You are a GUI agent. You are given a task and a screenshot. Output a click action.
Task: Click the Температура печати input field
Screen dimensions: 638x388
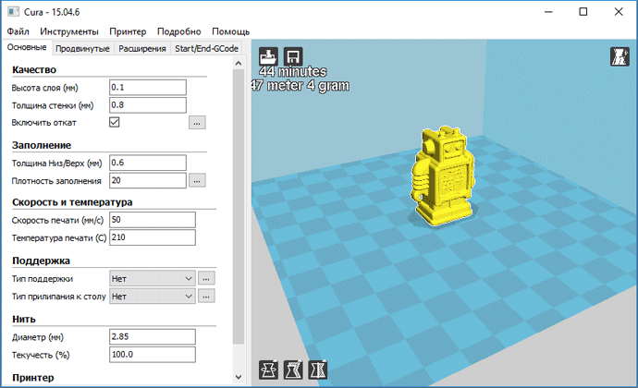[x=153, y=237]
